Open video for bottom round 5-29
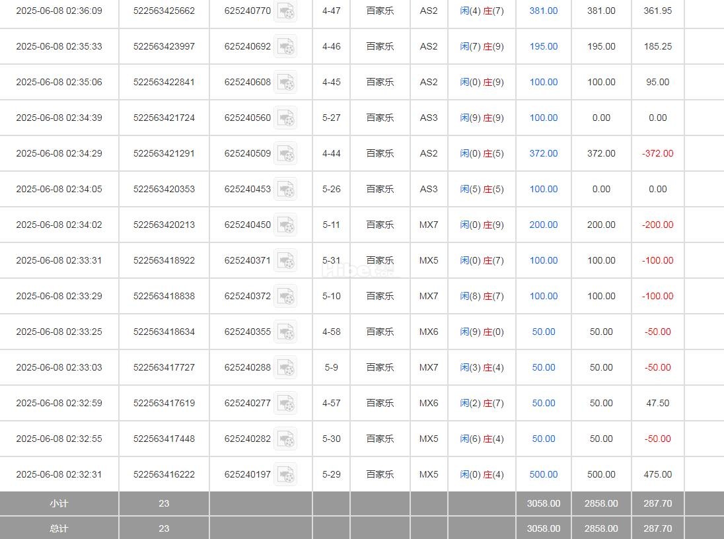This screenshot has height=539, width=724. click(285, 474)
